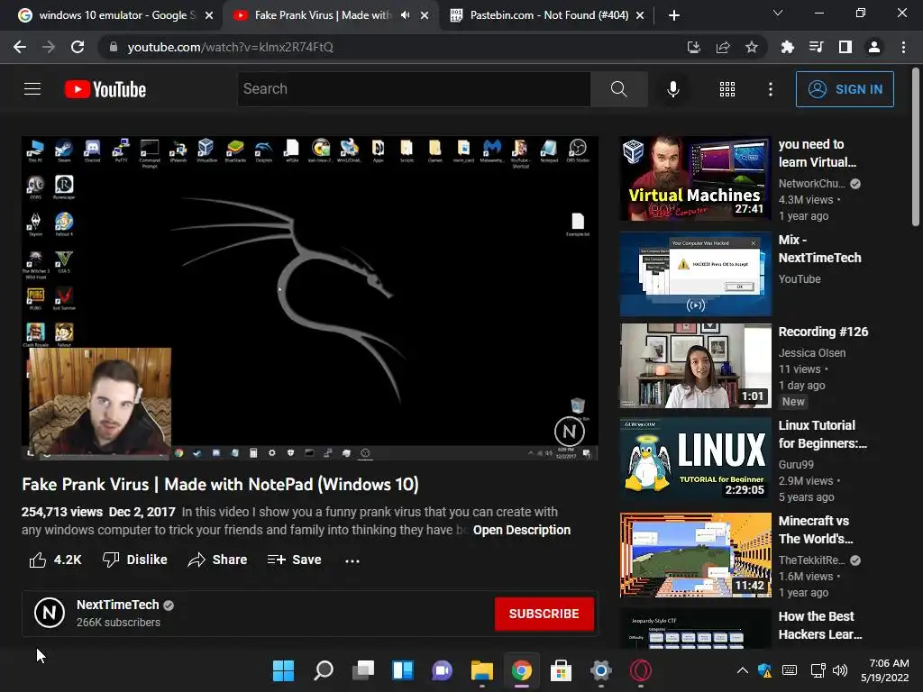Open Linux Tutorial for Beginners title
The height and width of the screenshot is (692, 923).
[x=822, y=434]
